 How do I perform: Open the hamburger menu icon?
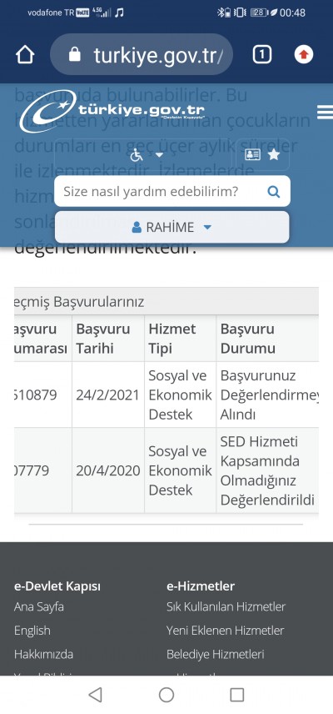(325, 112)
